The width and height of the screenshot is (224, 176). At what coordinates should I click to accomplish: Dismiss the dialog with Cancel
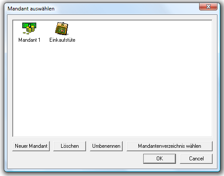coord(196,159)
